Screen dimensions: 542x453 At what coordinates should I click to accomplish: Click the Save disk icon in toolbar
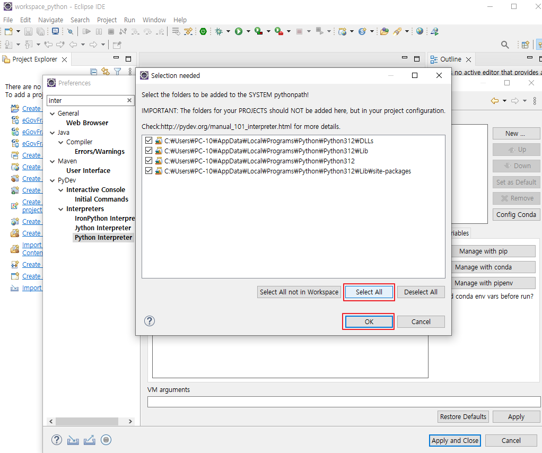[x=28, y=31]
